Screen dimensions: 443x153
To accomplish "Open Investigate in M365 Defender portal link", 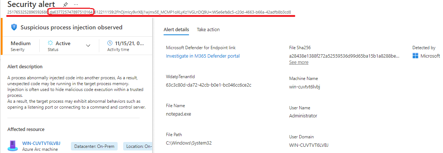I will pos(203,56).
